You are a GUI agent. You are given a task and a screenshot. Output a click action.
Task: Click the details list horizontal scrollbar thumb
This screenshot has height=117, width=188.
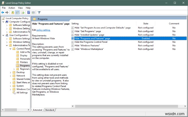click(x=127, y=106)
